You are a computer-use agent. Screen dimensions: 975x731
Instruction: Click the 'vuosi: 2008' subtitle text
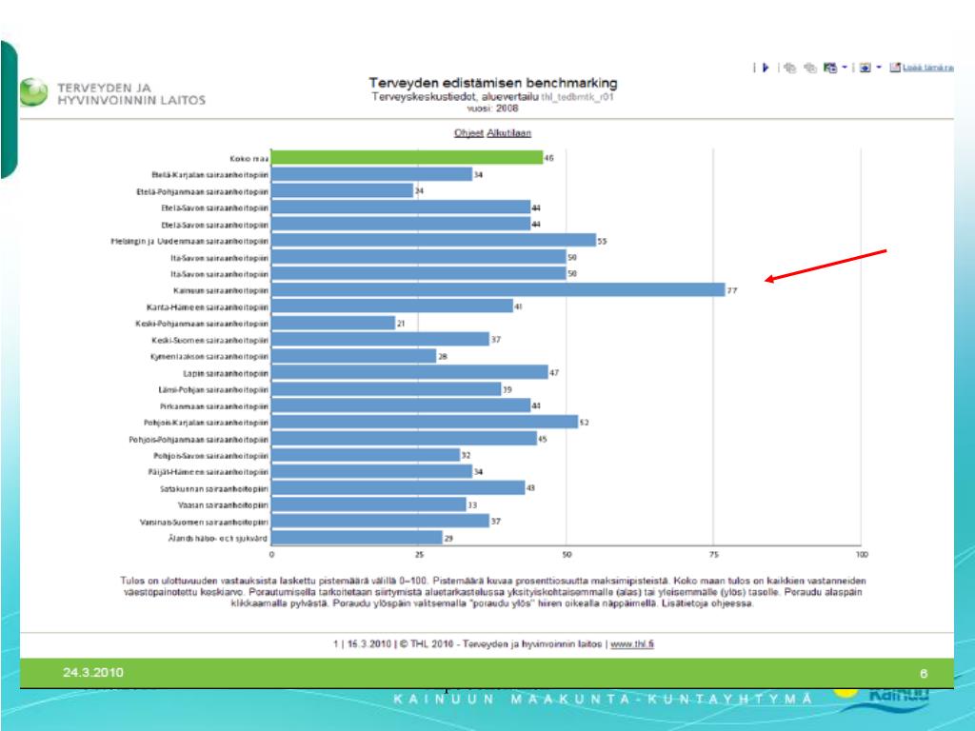[492, 109]
